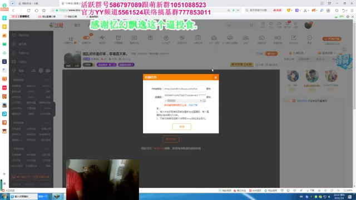This screenshot has height=200, width=356.
Task: Expand the shield extension dropdown arrow
Action: tap(291, 11)
